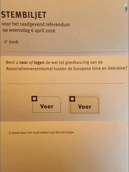129x172 pixels.
Task: Click the divider line beneath '1e 2016'
Action: [x=65, y=52]
